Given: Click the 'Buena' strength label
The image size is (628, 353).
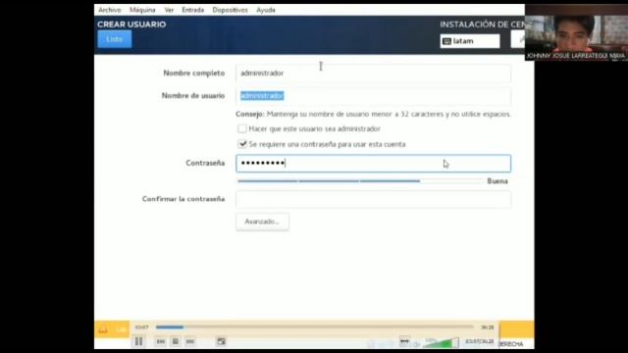Looking at the screenshot, I should tap(497, 181).
